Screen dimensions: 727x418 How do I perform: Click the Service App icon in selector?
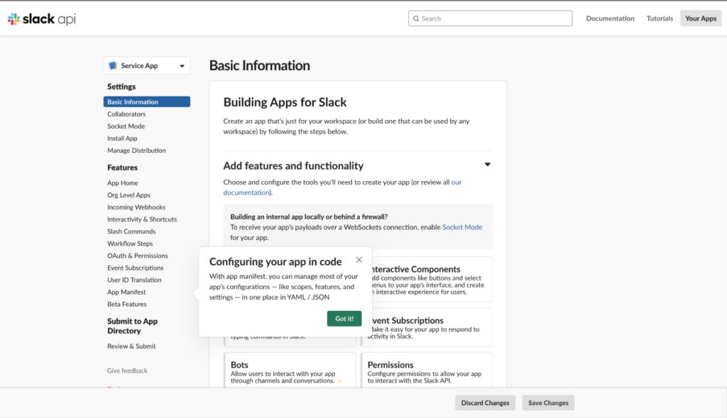click(113, 66)
